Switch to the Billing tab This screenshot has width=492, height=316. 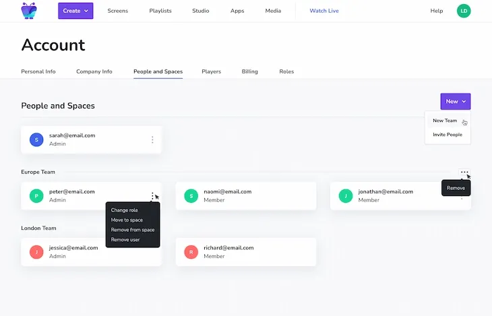(250, 71)
